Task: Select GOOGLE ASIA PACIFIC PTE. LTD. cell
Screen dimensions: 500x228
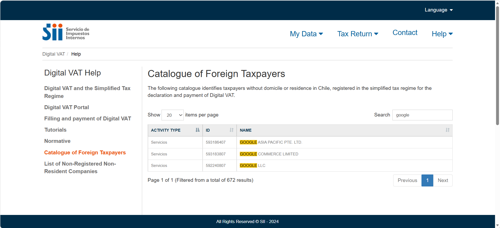Action: [x=345, y=142]
